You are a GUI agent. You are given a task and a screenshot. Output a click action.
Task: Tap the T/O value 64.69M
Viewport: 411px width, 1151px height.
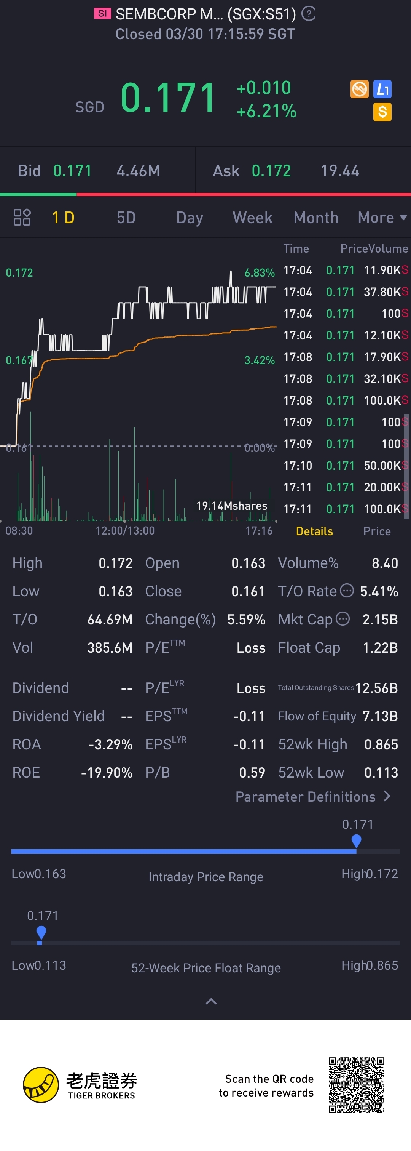(110, 619)
